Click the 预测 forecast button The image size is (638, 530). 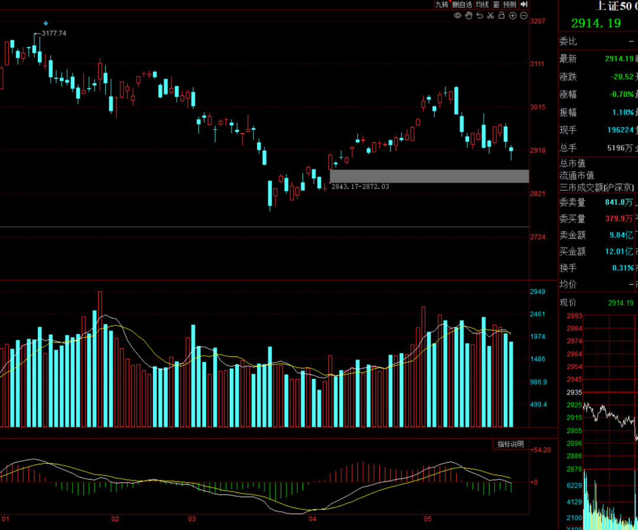509,5
